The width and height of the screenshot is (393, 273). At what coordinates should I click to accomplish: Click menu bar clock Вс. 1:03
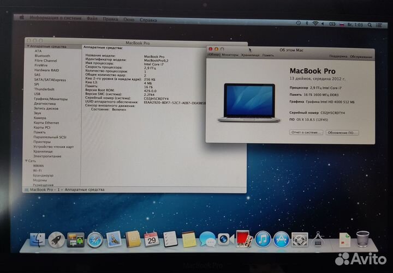click(x=355, y=25)
